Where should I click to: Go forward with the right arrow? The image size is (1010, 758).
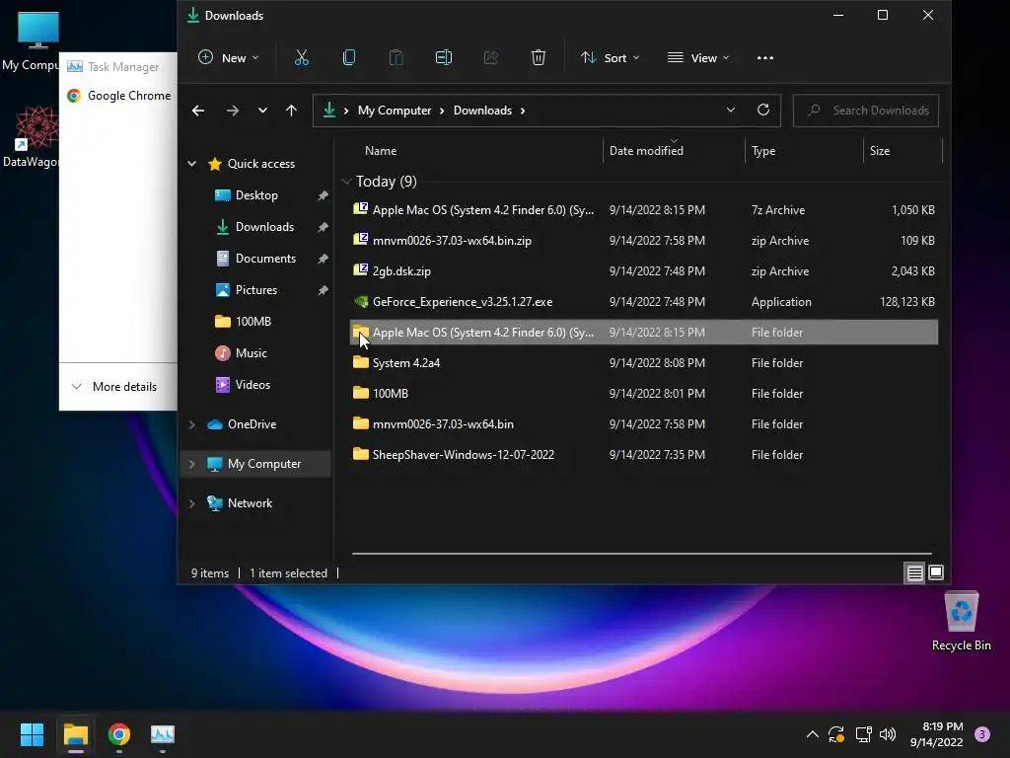click(x=233, y=111)
